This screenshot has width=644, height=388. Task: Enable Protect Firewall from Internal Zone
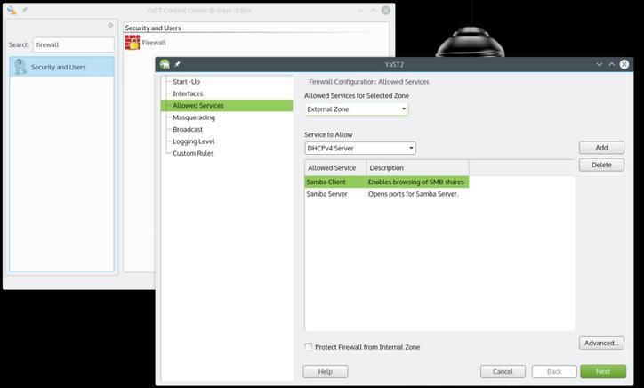pyautogui.click(x=309, y=346)
